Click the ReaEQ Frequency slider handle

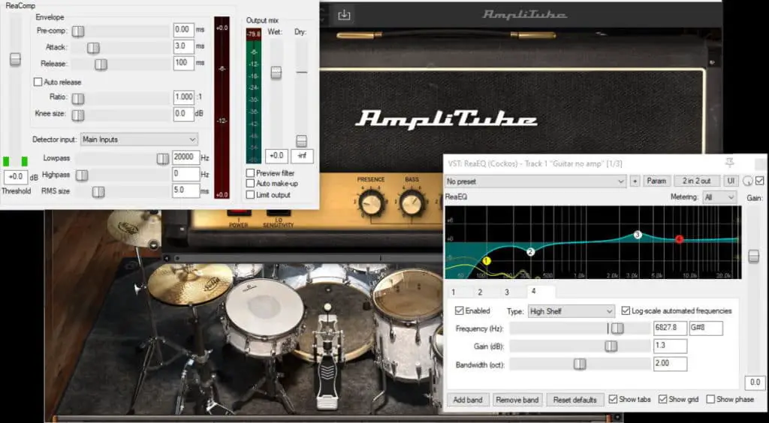pyautogui.click(x=617, y=328)
